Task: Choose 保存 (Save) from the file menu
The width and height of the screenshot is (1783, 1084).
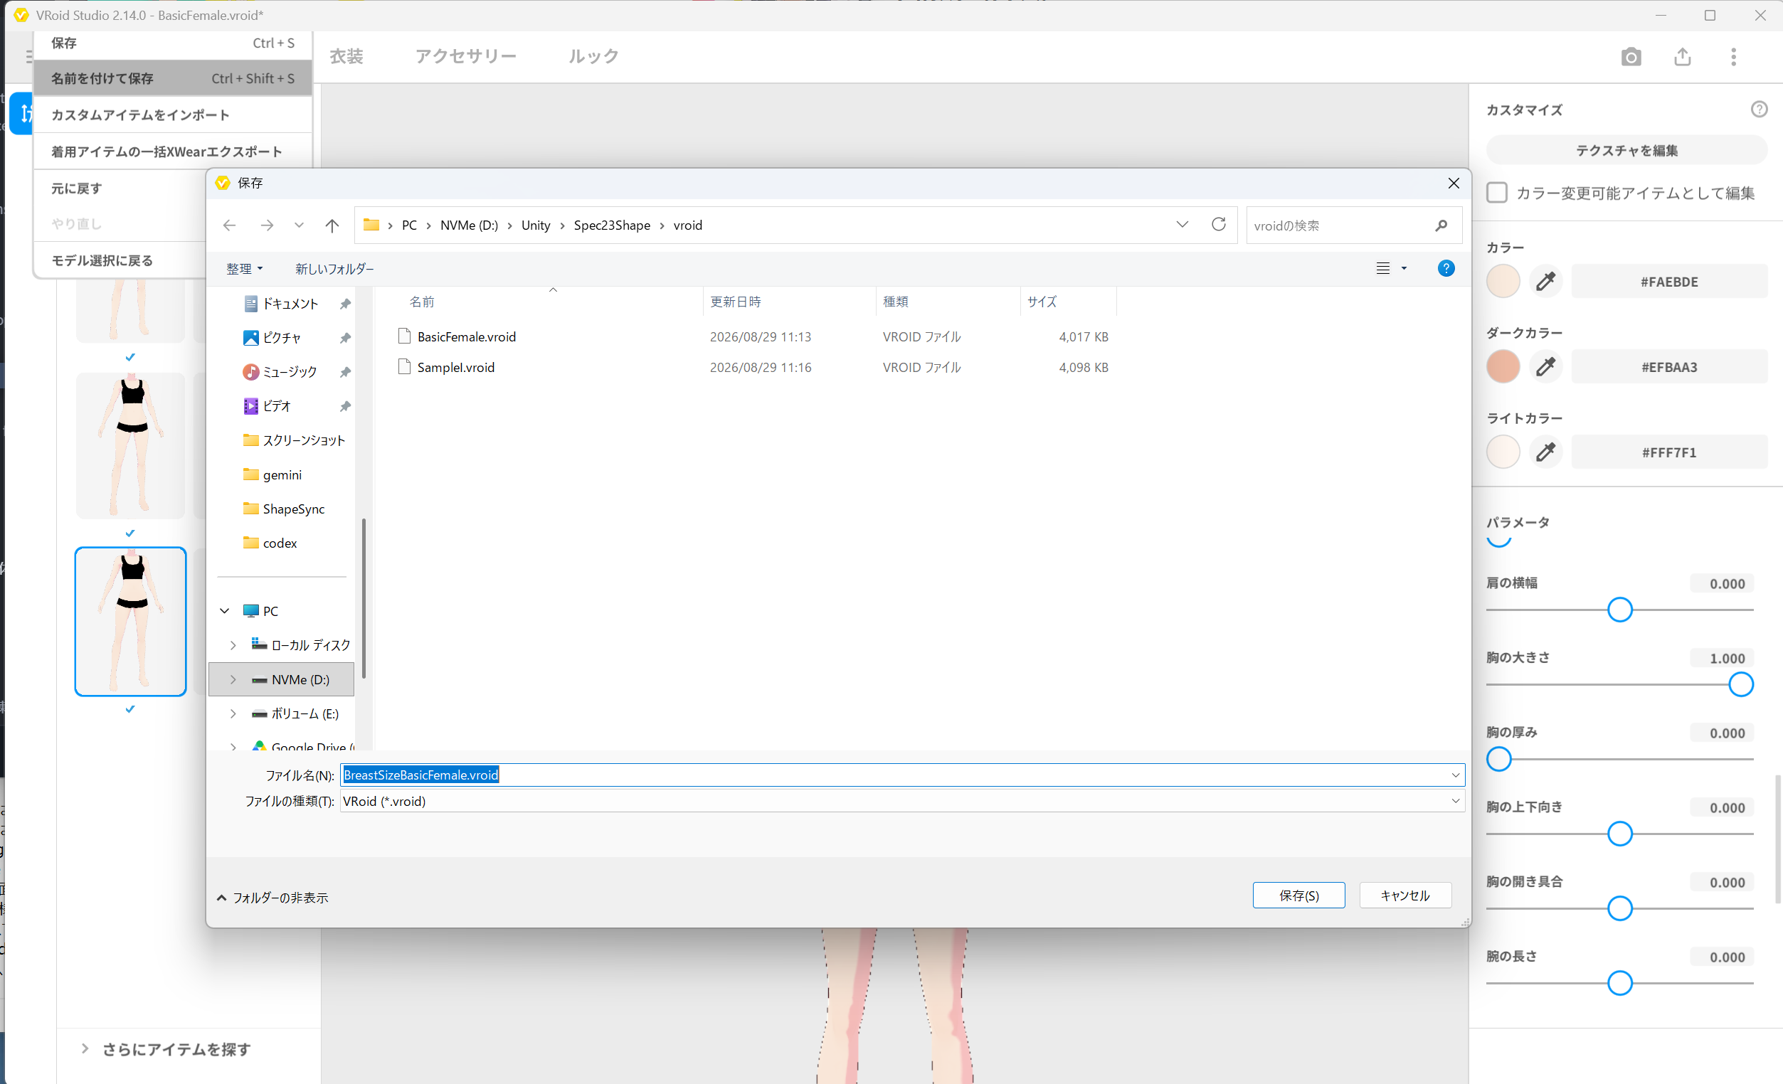Action: point(173,43)
